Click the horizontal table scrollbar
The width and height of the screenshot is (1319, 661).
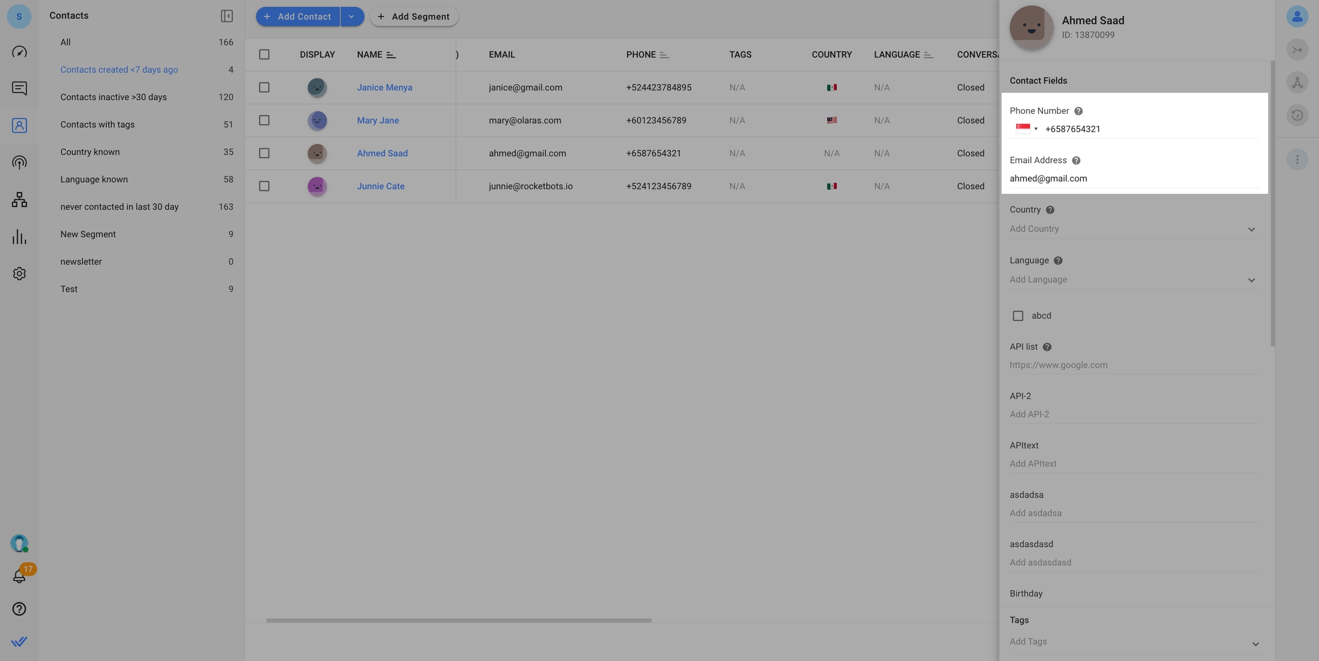tap(459, 620)
